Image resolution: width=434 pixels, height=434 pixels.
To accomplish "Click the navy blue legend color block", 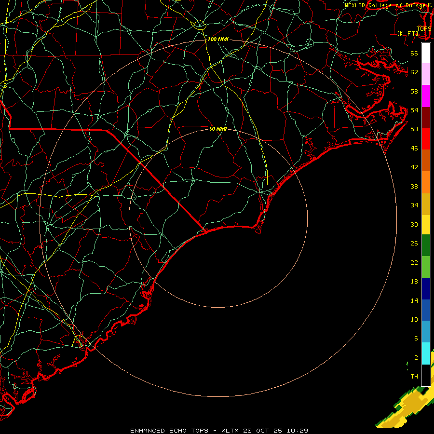I will [426, 289].
